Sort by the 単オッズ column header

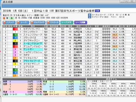(131, 26)
